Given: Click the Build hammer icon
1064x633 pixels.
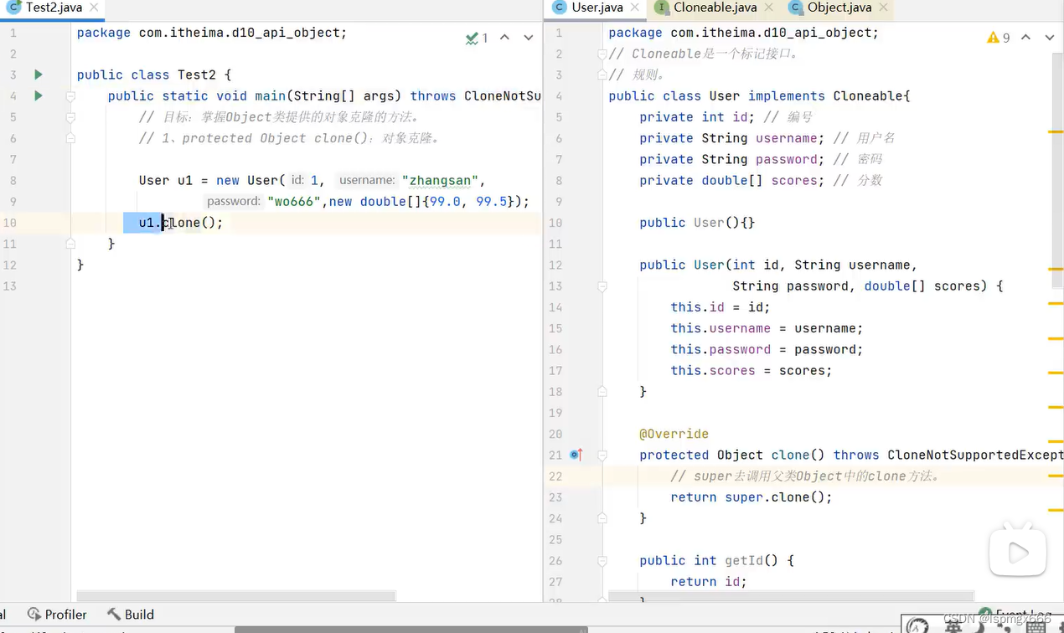Looking at the screenshot, I should point(115,615).
